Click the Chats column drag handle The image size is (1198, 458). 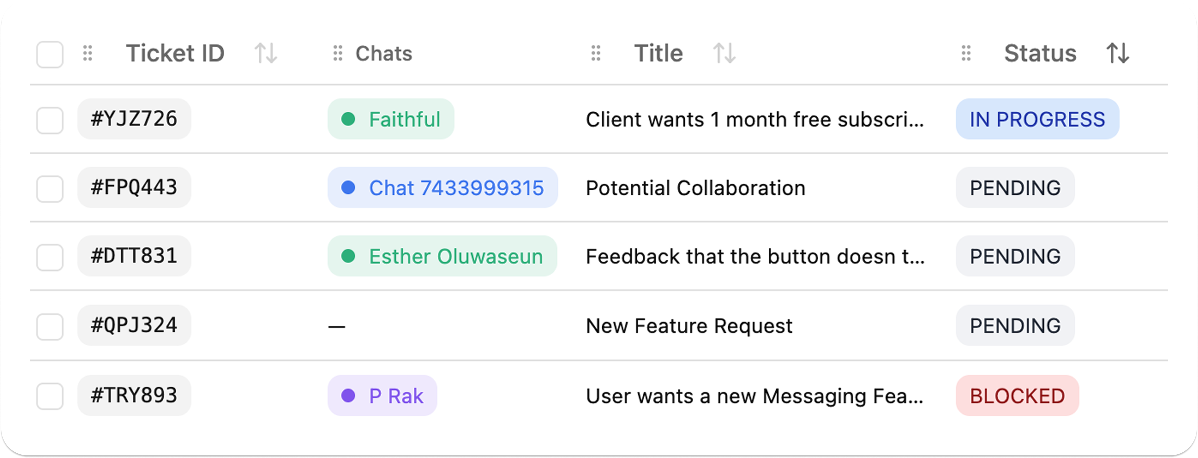(338, 53)
